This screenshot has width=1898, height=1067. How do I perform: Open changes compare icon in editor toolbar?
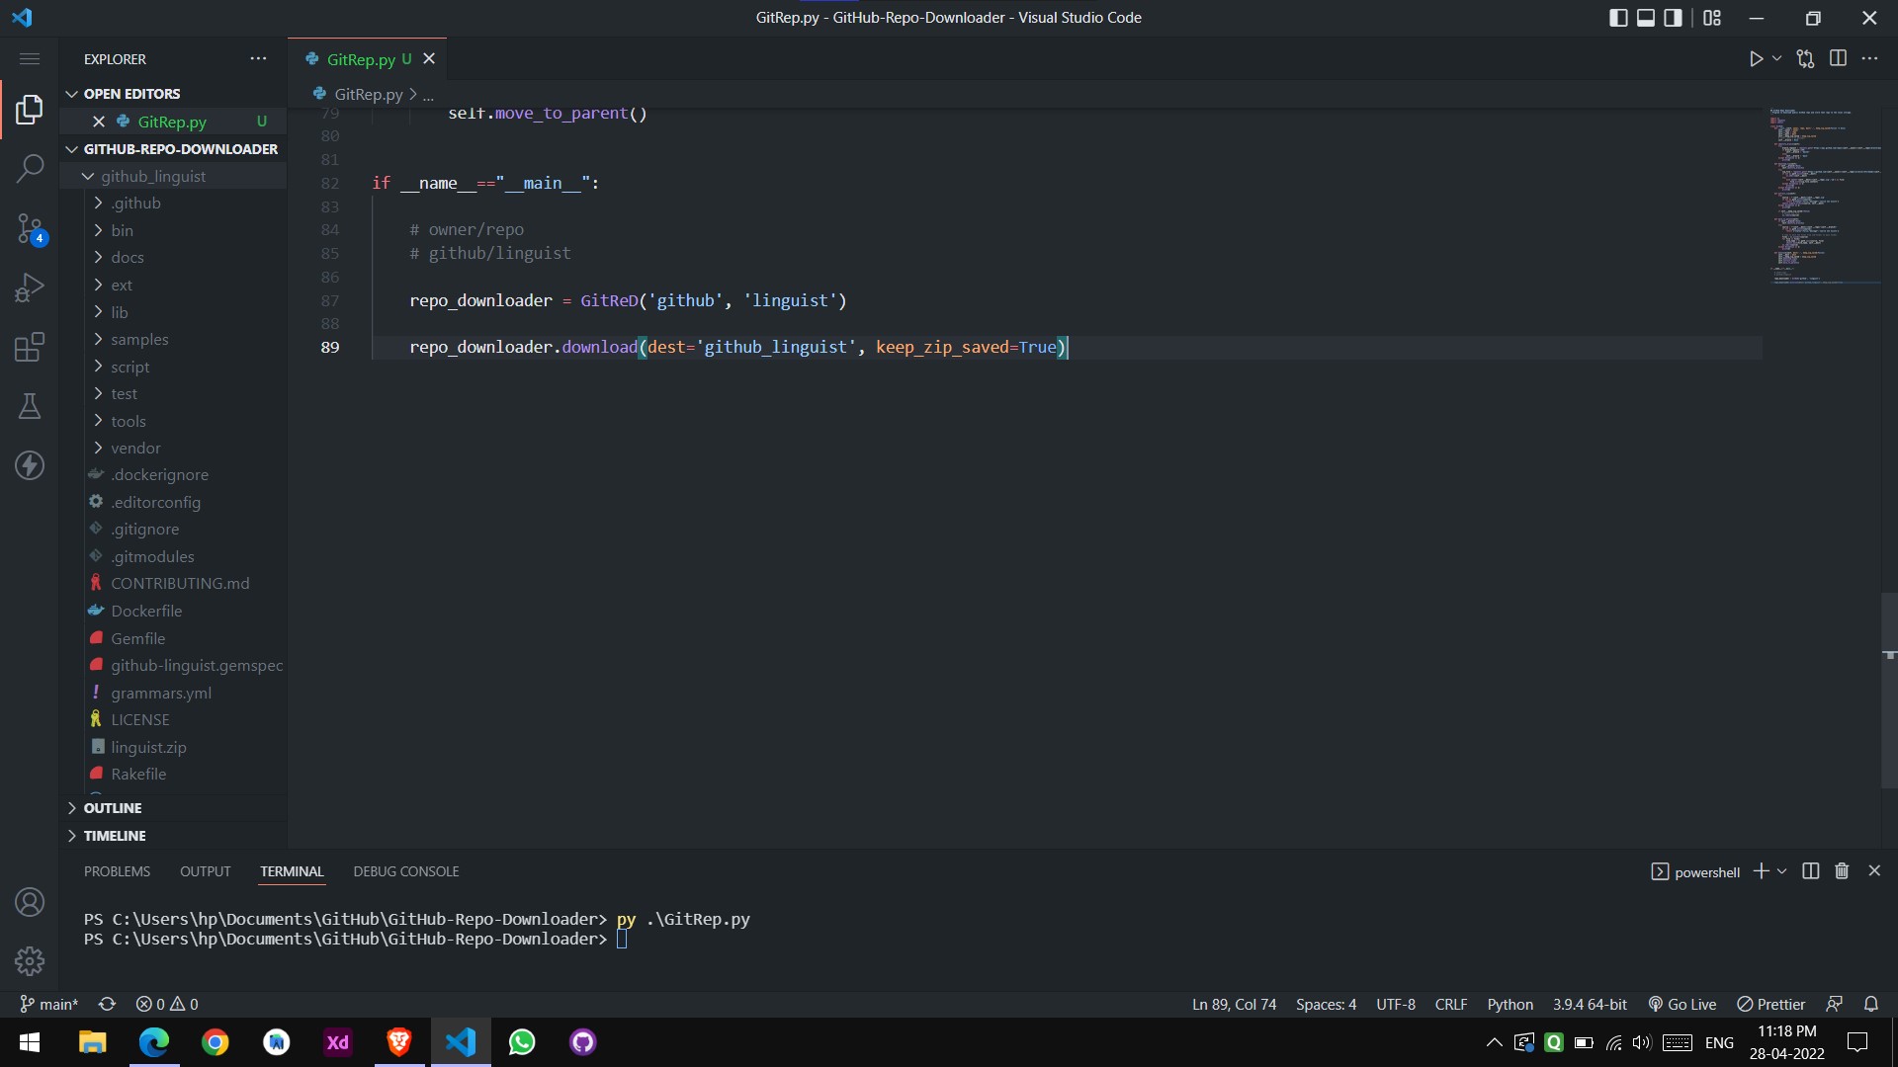[1805, 59]
